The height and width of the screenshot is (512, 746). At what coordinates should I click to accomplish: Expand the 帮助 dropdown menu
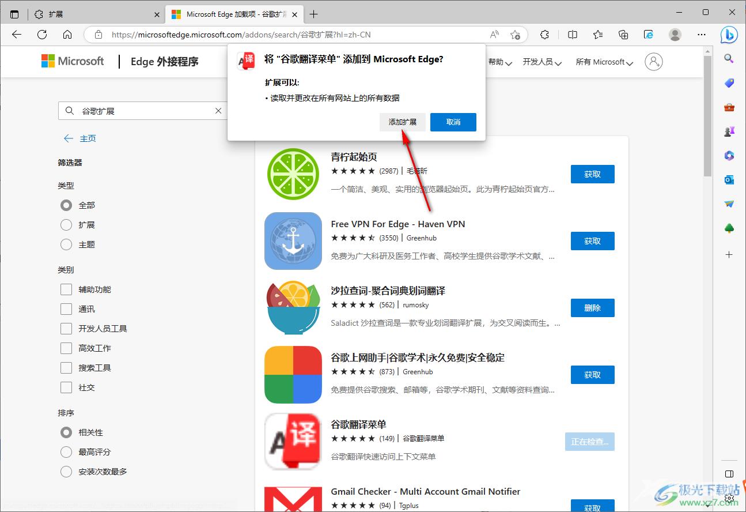pos(500,62)
